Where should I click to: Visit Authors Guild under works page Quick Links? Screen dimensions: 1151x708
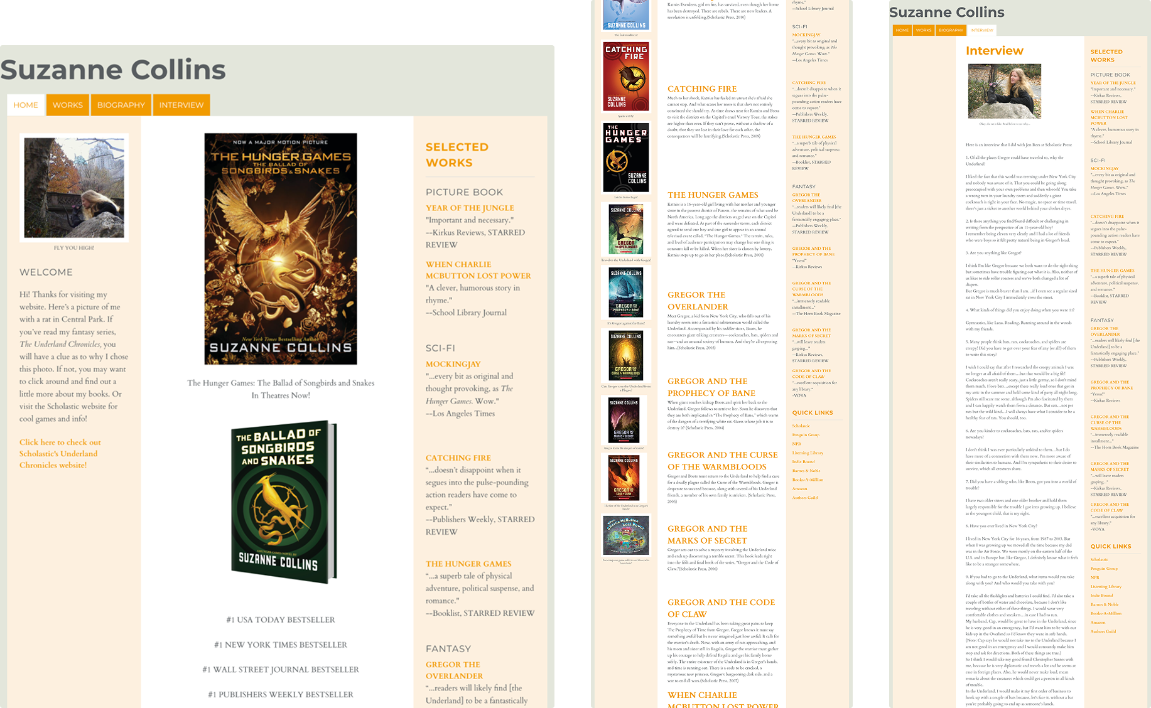pos(805,498)
